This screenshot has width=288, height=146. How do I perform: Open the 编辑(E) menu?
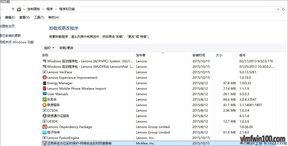coord(10,17)
